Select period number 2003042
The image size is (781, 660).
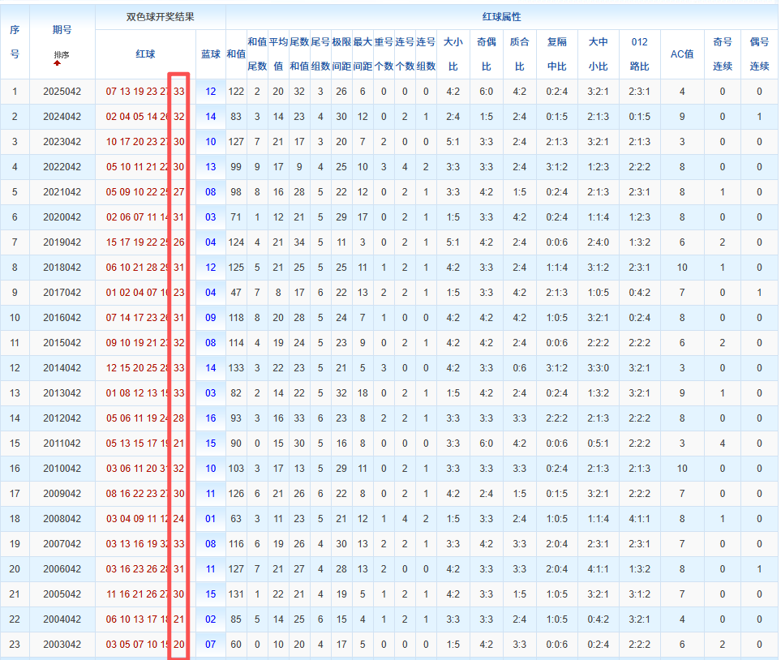point(62,645)
